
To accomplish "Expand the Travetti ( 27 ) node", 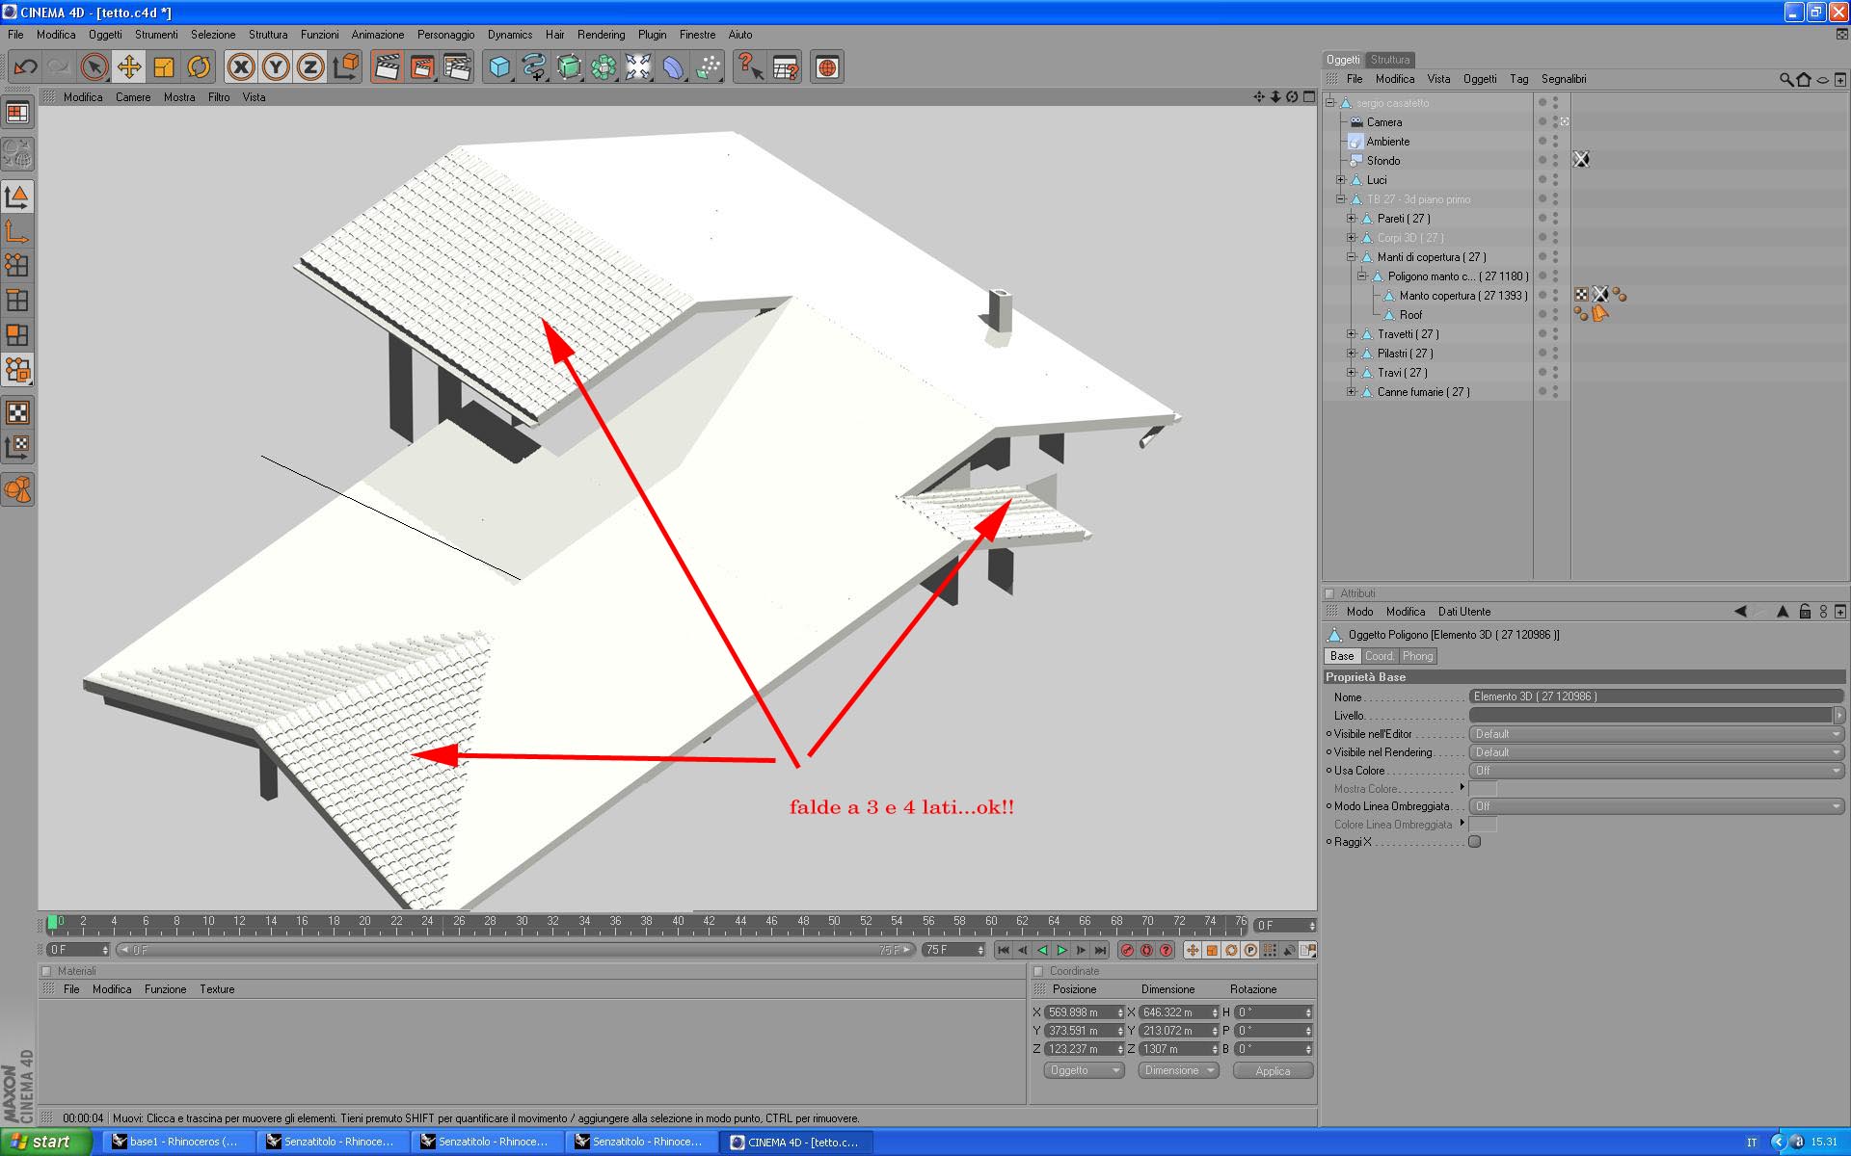I will pos(1351,334).
